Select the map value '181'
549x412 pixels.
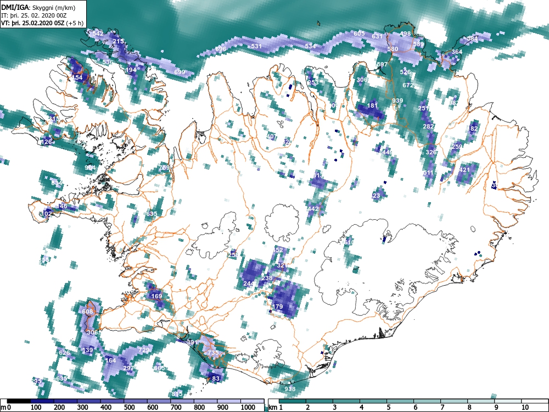pos(373,105)
